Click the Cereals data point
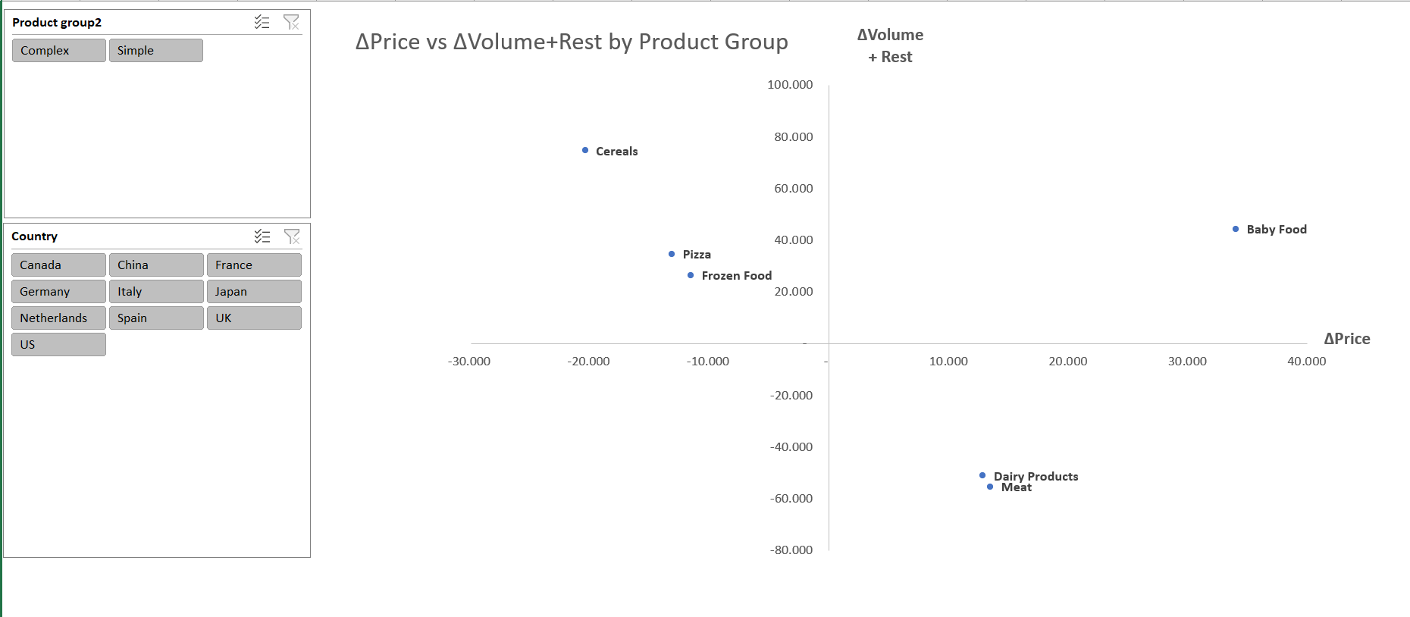This screenshot has height=617, width=1410. coord(585,150)
